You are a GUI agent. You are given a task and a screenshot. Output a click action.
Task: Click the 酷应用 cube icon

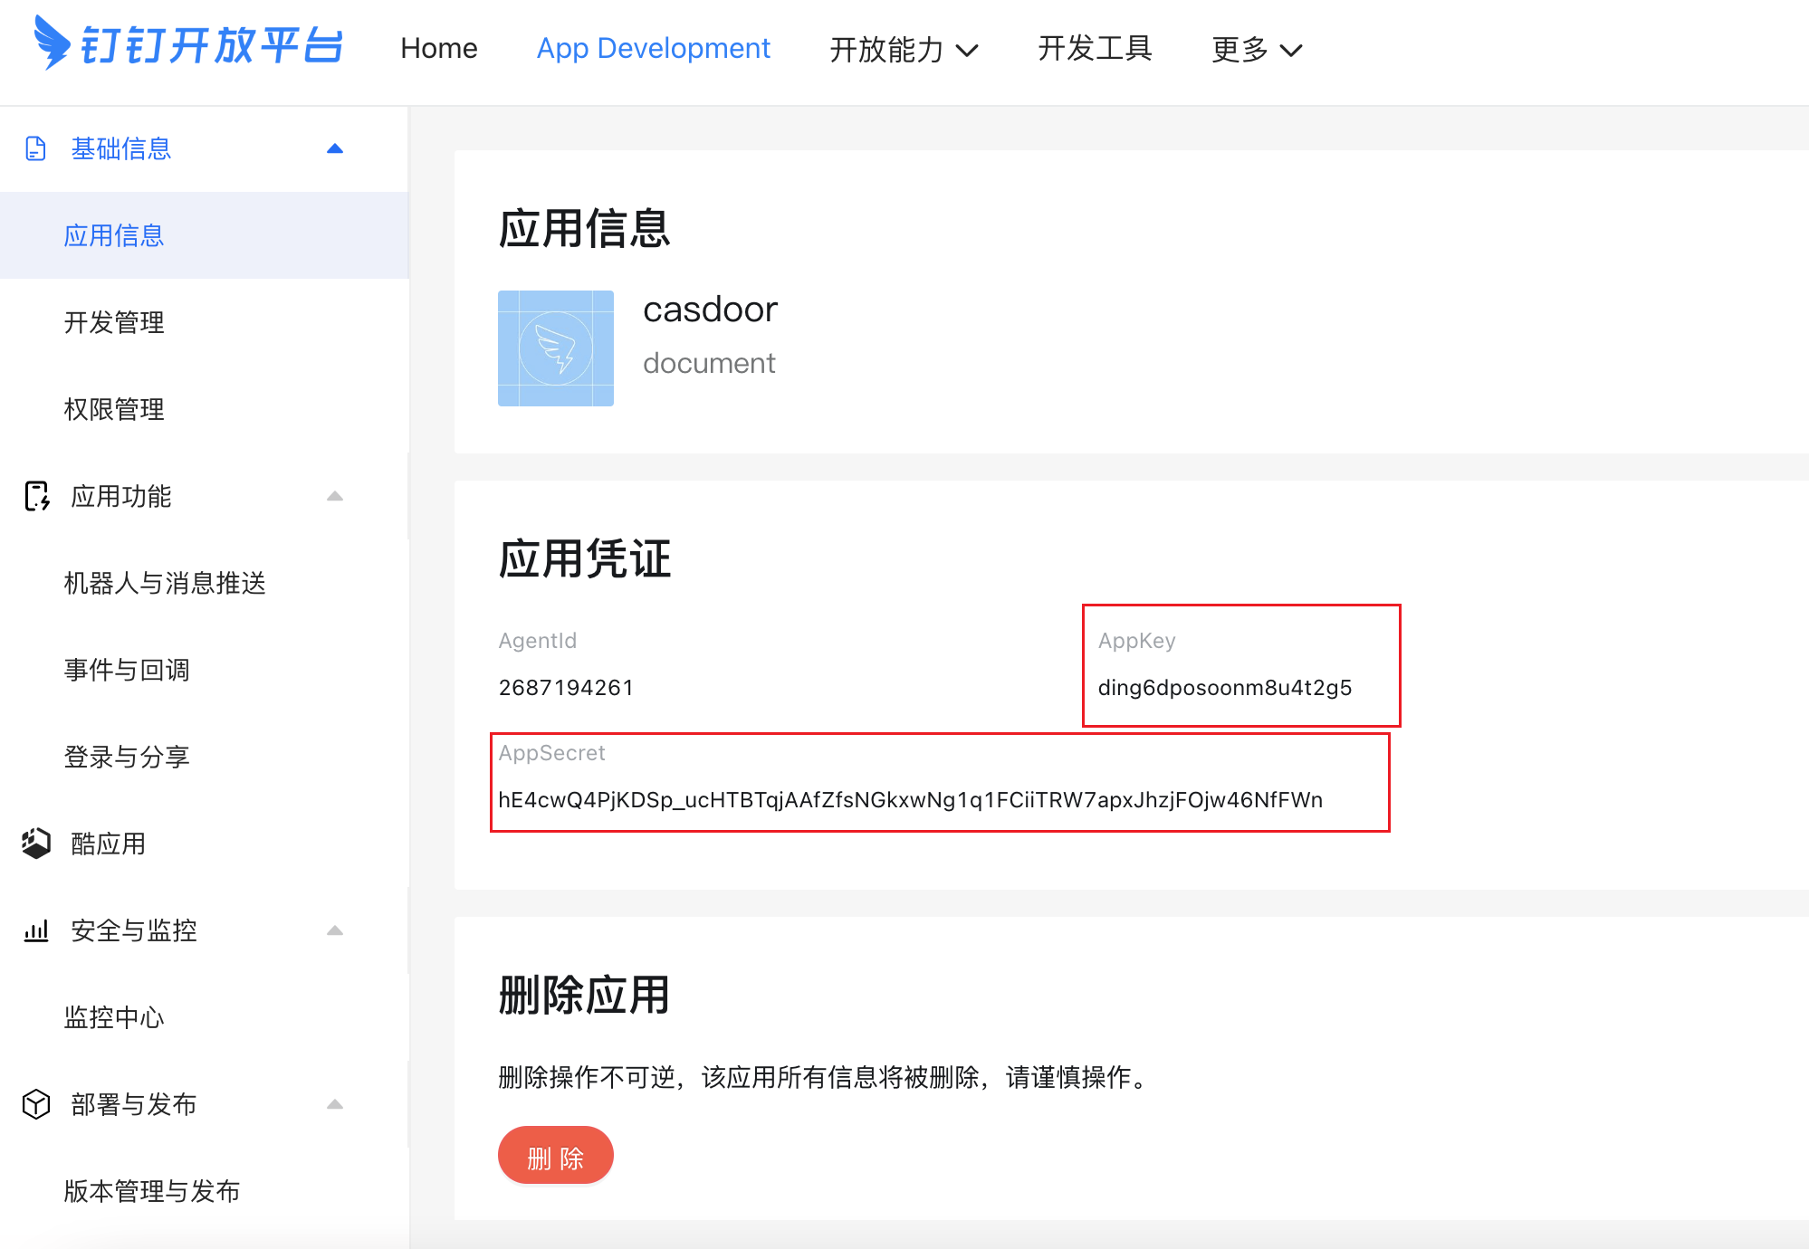coord(36,844)
